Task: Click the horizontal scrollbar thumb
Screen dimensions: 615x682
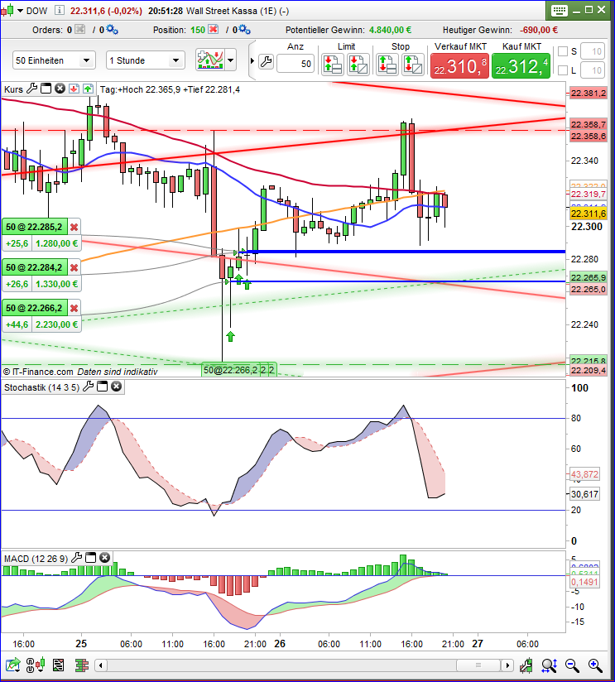Action: tap(478, 665)
